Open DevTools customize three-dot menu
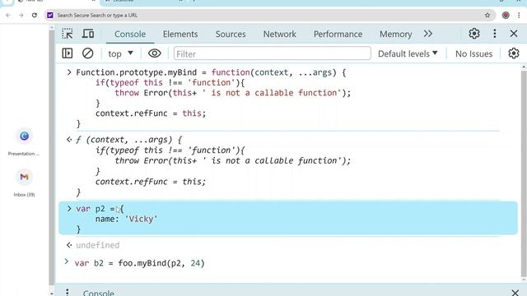 [494, 34]
